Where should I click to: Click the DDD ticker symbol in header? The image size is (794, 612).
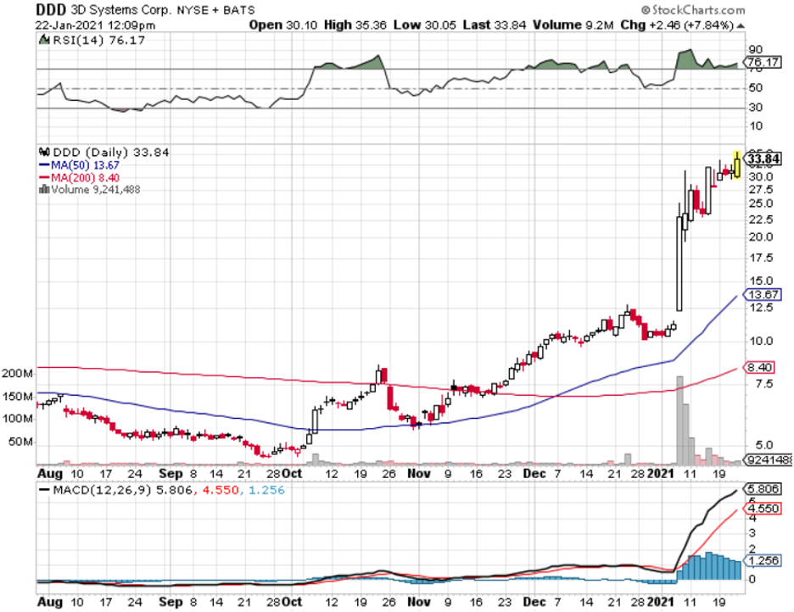coord(51,9)
